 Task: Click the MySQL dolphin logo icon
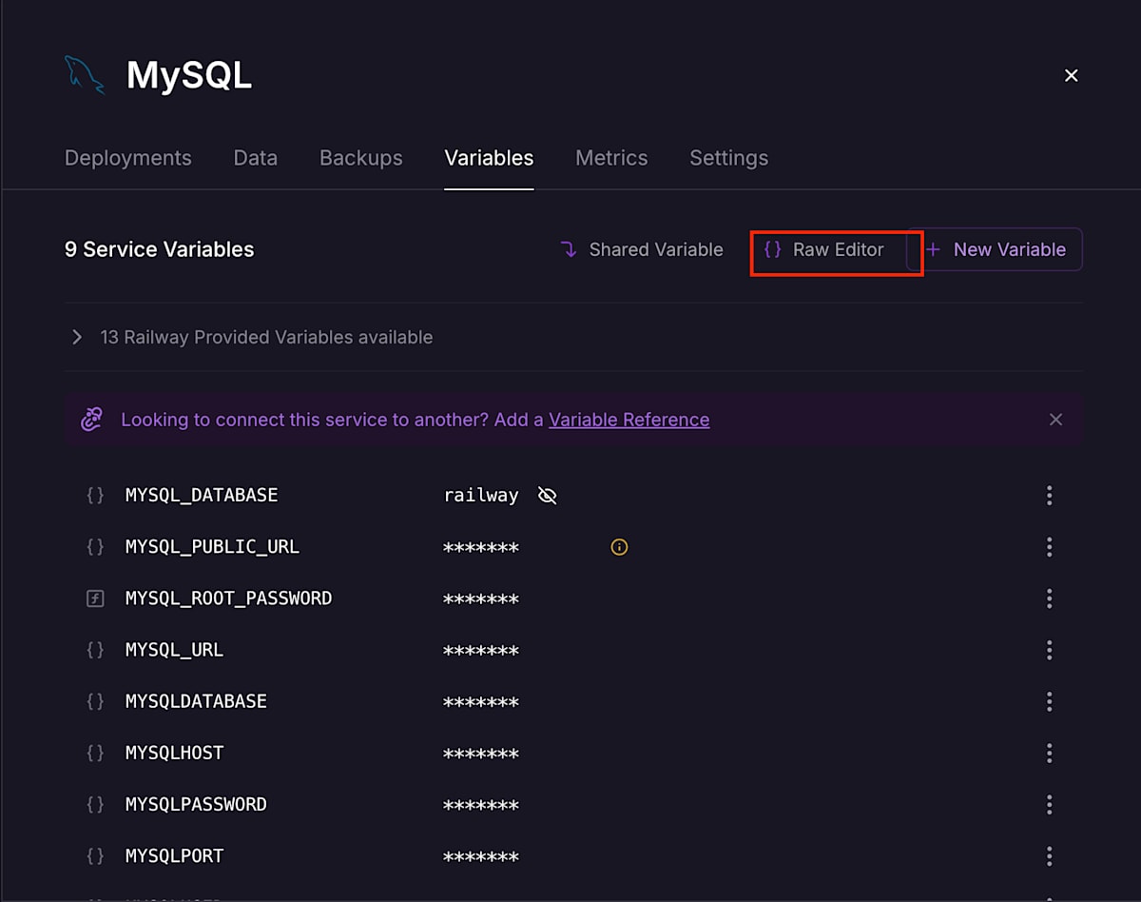(x=85, y=74)
